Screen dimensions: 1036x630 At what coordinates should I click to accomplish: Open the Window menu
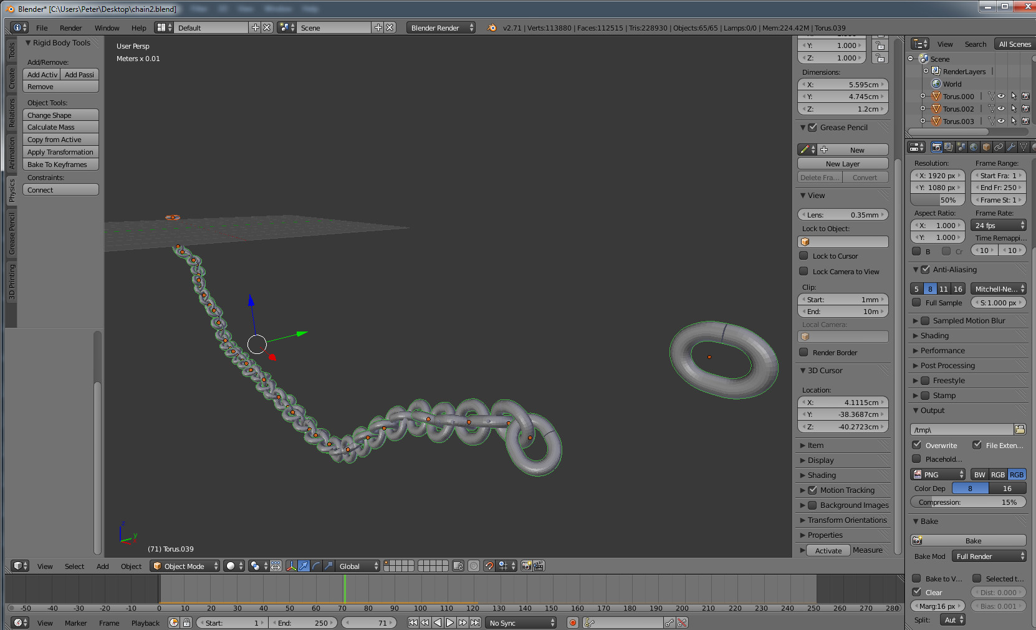coord(107,28)
